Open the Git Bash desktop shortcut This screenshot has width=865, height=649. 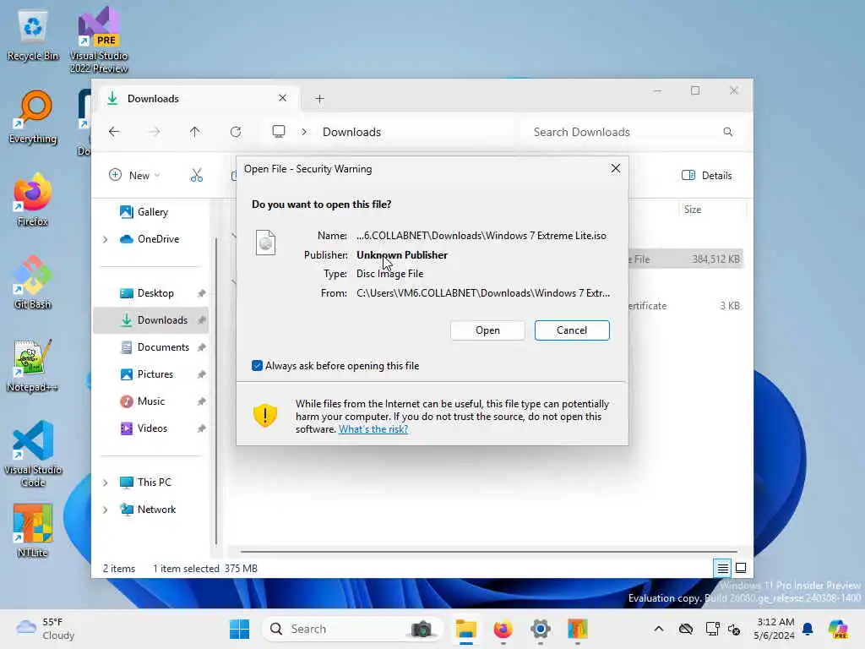(x=33, y=282)
